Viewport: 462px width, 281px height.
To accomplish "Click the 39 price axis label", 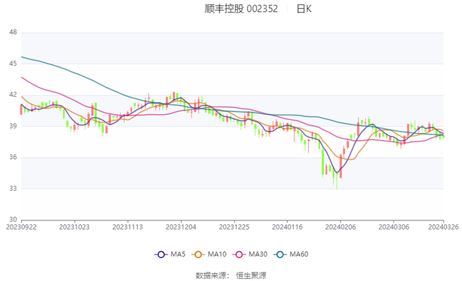I will [13, 126].
